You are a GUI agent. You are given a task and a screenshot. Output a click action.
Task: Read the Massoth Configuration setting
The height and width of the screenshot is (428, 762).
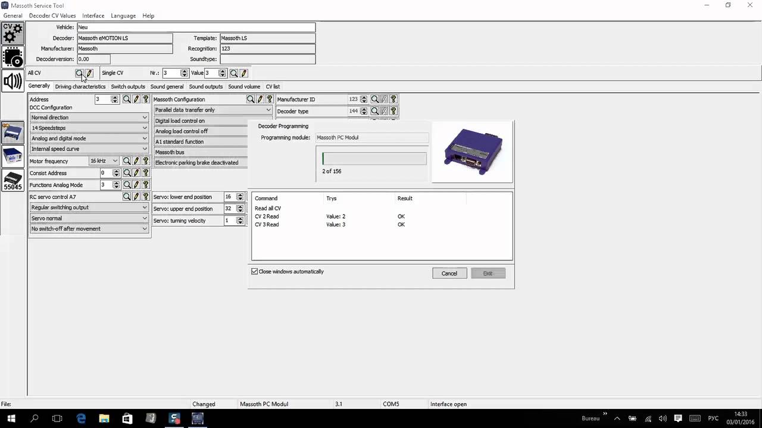pyautogui.click(x=251, y=99)
